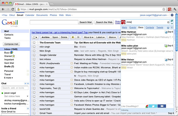The width and height of the screenshot is (178, 116).
Task: Select the Rishit Jhunjhunwala email checkbox
Action: point(34,63)
